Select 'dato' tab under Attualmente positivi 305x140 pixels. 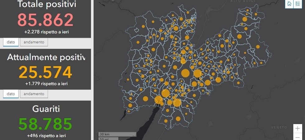[11, 94]
